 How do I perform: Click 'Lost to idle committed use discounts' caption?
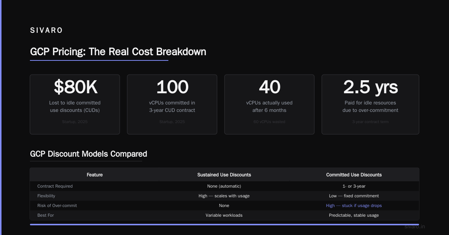75,106
